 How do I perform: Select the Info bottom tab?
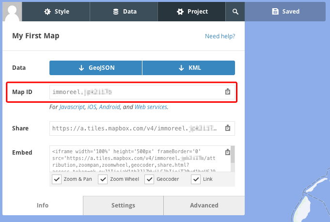pos(43,206)
